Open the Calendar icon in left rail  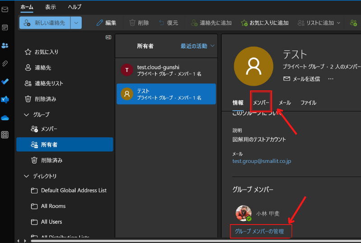tap(5, 27)
